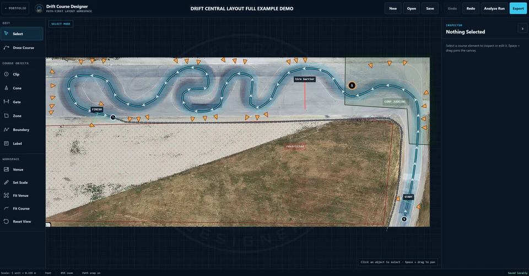Select the Select tool
This screenshot has width=529, height=276.
coord(22,34)
